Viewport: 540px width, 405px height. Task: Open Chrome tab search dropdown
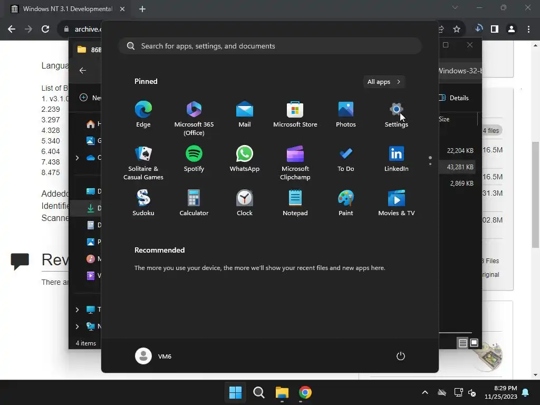pos(455,7)
